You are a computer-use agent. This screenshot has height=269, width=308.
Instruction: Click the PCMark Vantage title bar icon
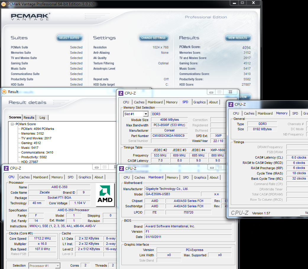point(4,4)
